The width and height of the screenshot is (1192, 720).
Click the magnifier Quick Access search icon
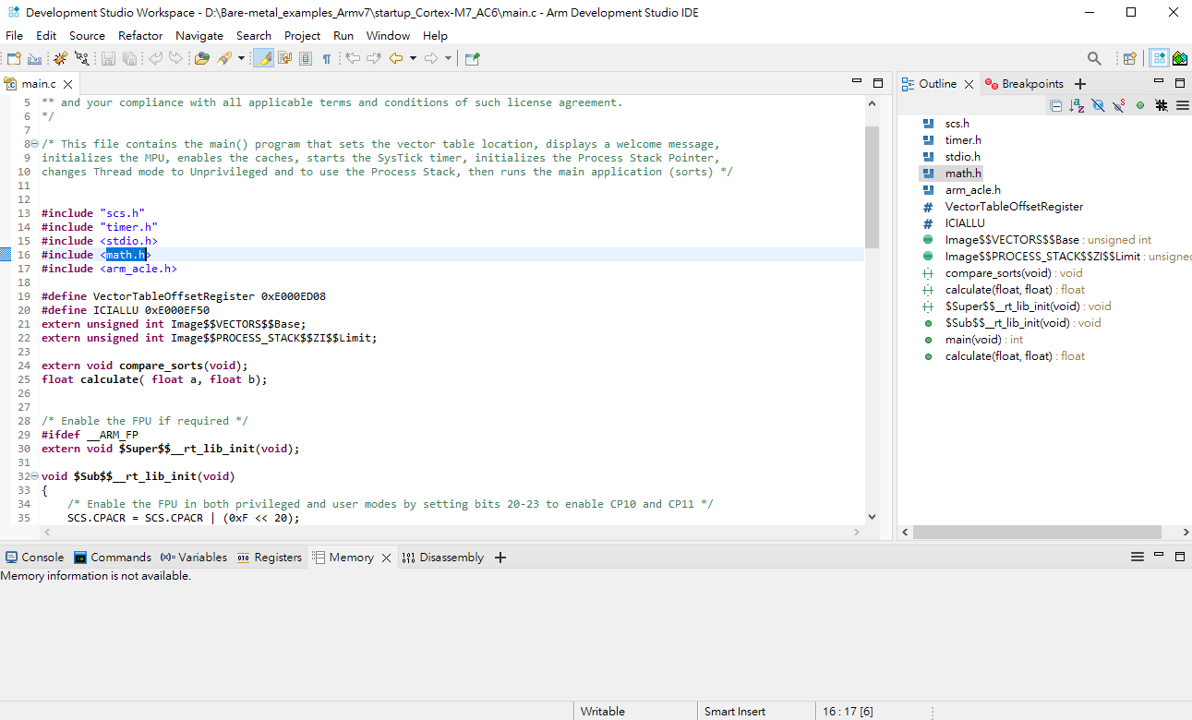1094,58
